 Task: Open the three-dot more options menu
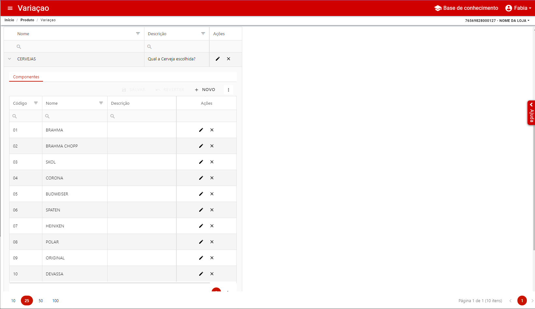point(229,90)
